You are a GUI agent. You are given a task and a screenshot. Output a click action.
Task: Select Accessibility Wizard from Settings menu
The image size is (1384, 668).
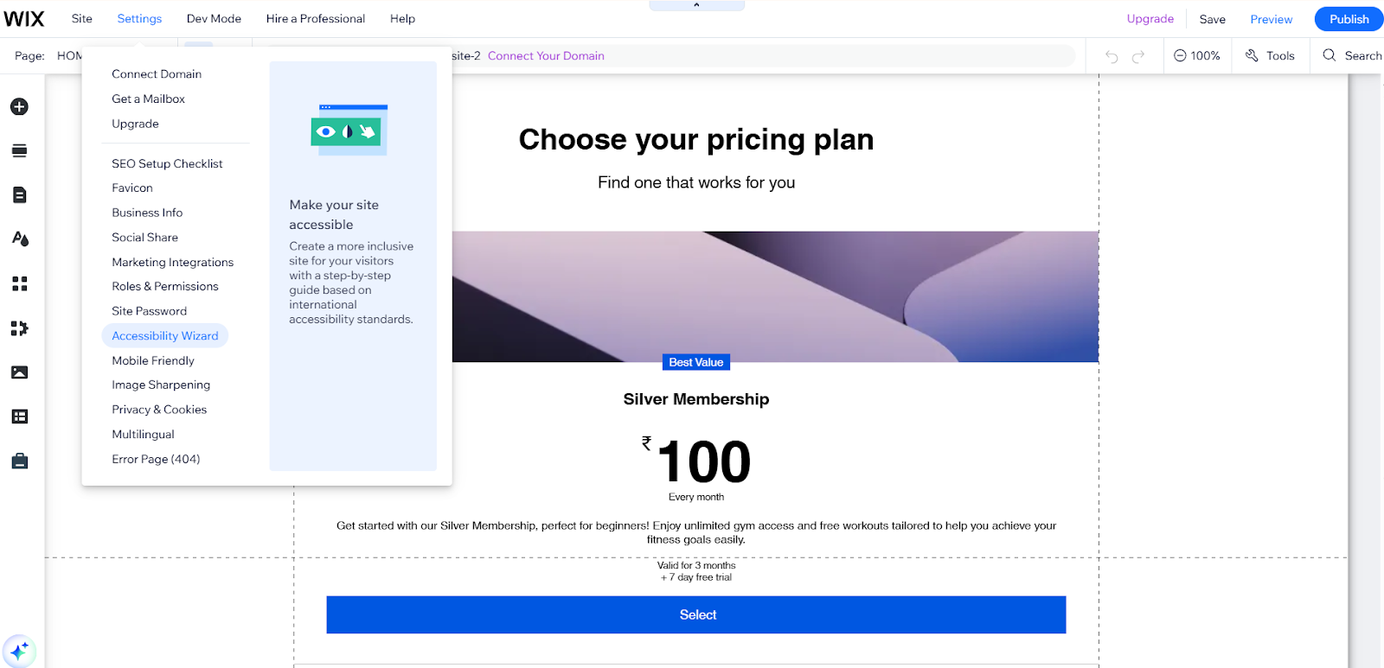164,336
